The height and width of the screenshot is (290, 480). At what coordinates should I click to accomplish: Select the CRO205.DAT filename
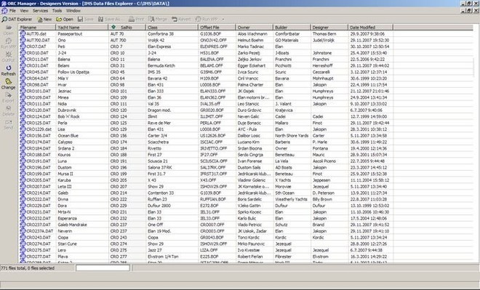point(39,180)
